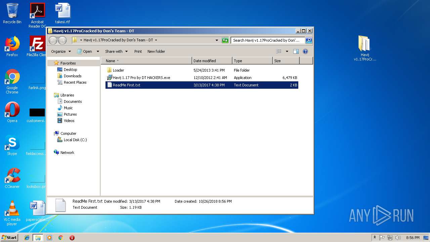The image size is (430, 242).
Task: Click Windows Explorer taskbar button
Action: click(x=38, y=238)
